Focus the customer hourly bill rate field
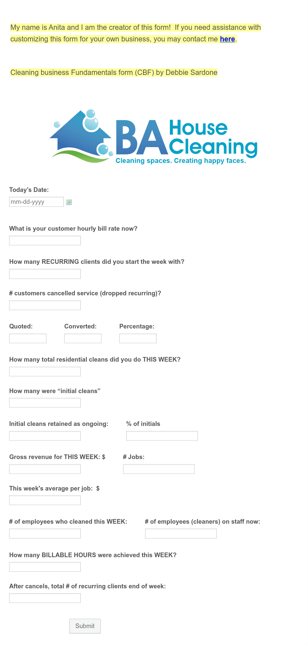 (45, 241)
